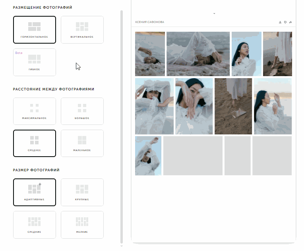Choose Мелкие photo size
Image resolution: width=304 pixels, height=251 pixels.
pyautogui.click(x=82, y=225)
